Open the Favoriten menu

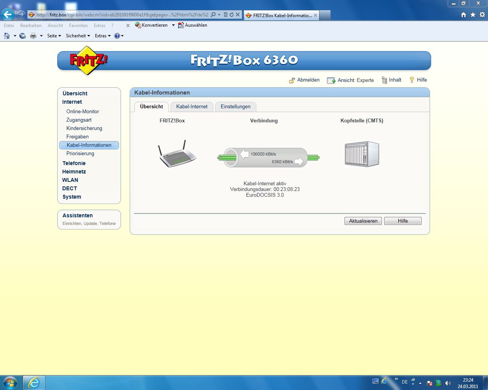pos(78,26)
